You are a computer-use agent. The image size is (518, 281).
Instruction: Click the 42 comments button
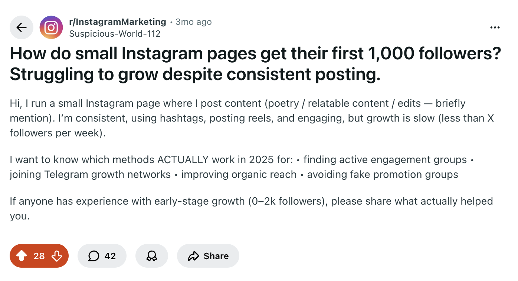coord(102,256)
